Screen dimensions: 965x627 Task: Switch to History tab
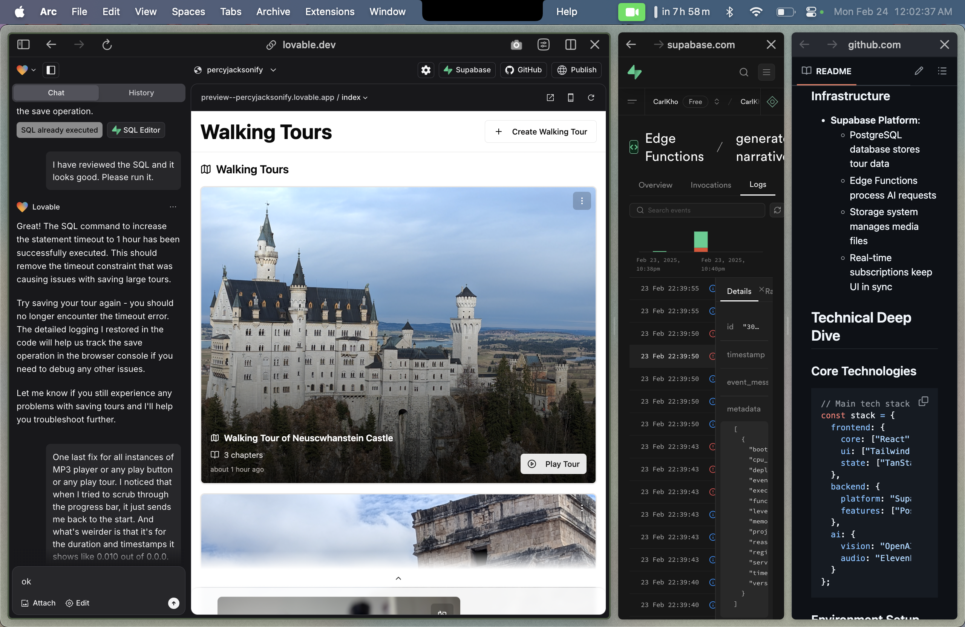141,93
